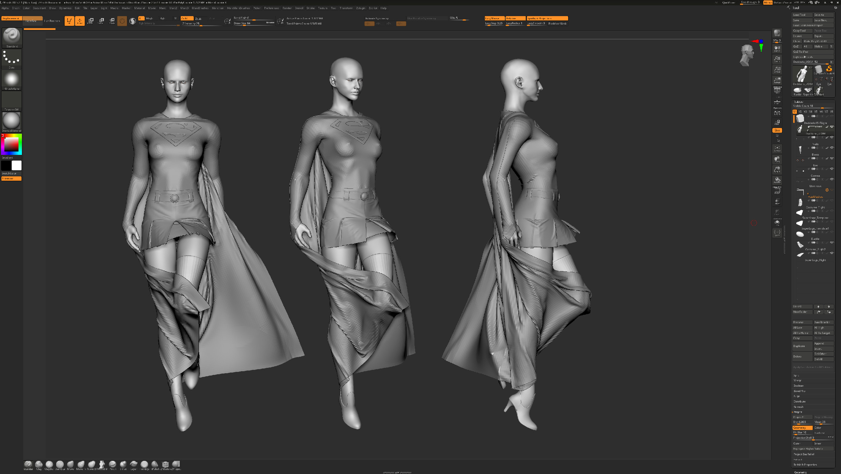This screenshot has height=474, width=841.
Task: Click the Zoom canvas icon
Action: pyautogui.click(x=777, y=59)
